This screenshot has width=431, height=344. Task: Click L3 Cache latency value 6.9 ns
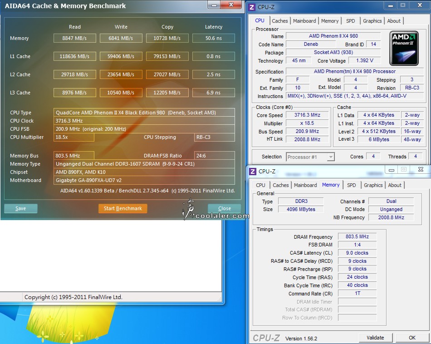click(x=214, y=93)
